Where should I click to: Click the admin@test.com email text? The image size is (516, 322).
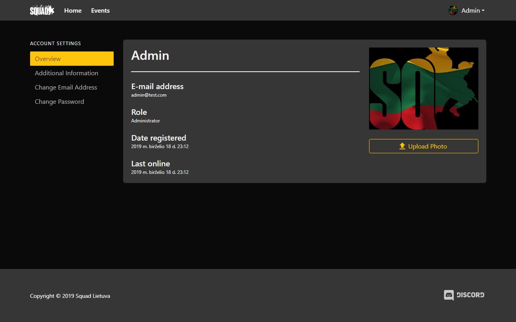point(149,95)
